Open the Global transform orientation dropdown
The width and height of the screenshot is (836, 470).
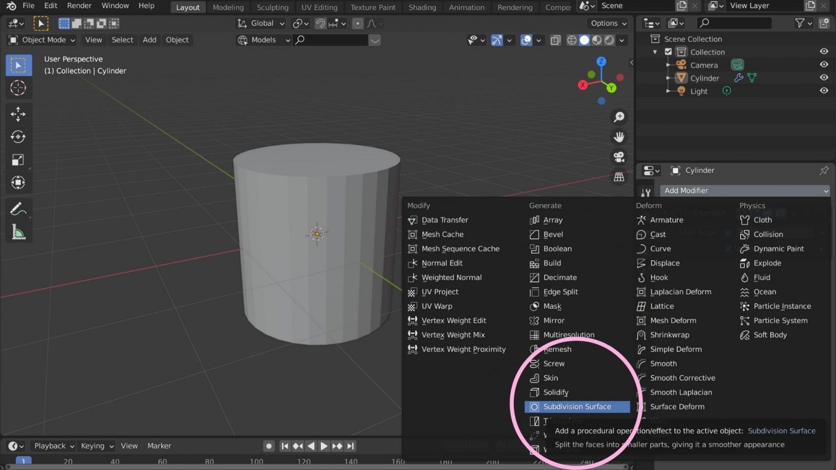pos(261,23)
